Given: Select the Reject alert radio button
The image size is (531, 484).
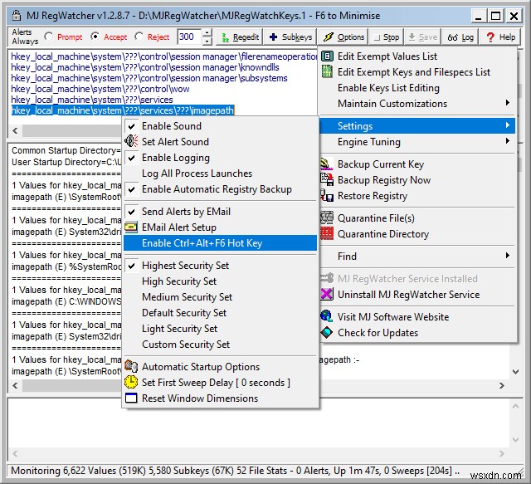Looking at the screenshot, I should point(139,37).
